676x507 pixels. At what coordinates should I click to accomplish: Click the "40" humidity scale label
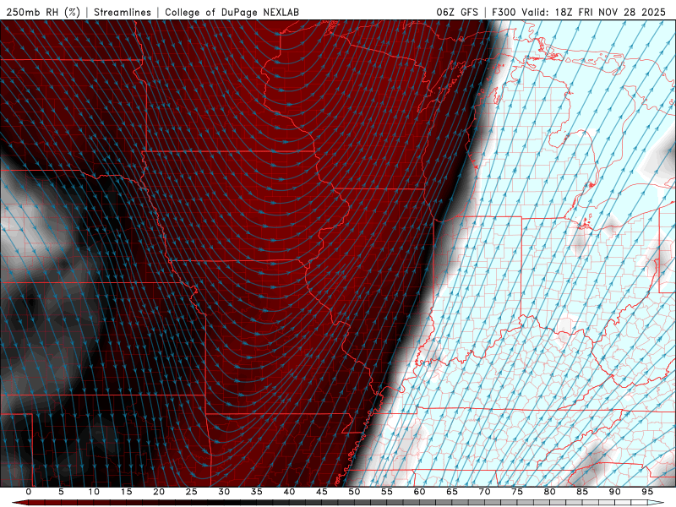tap(289, 492)
